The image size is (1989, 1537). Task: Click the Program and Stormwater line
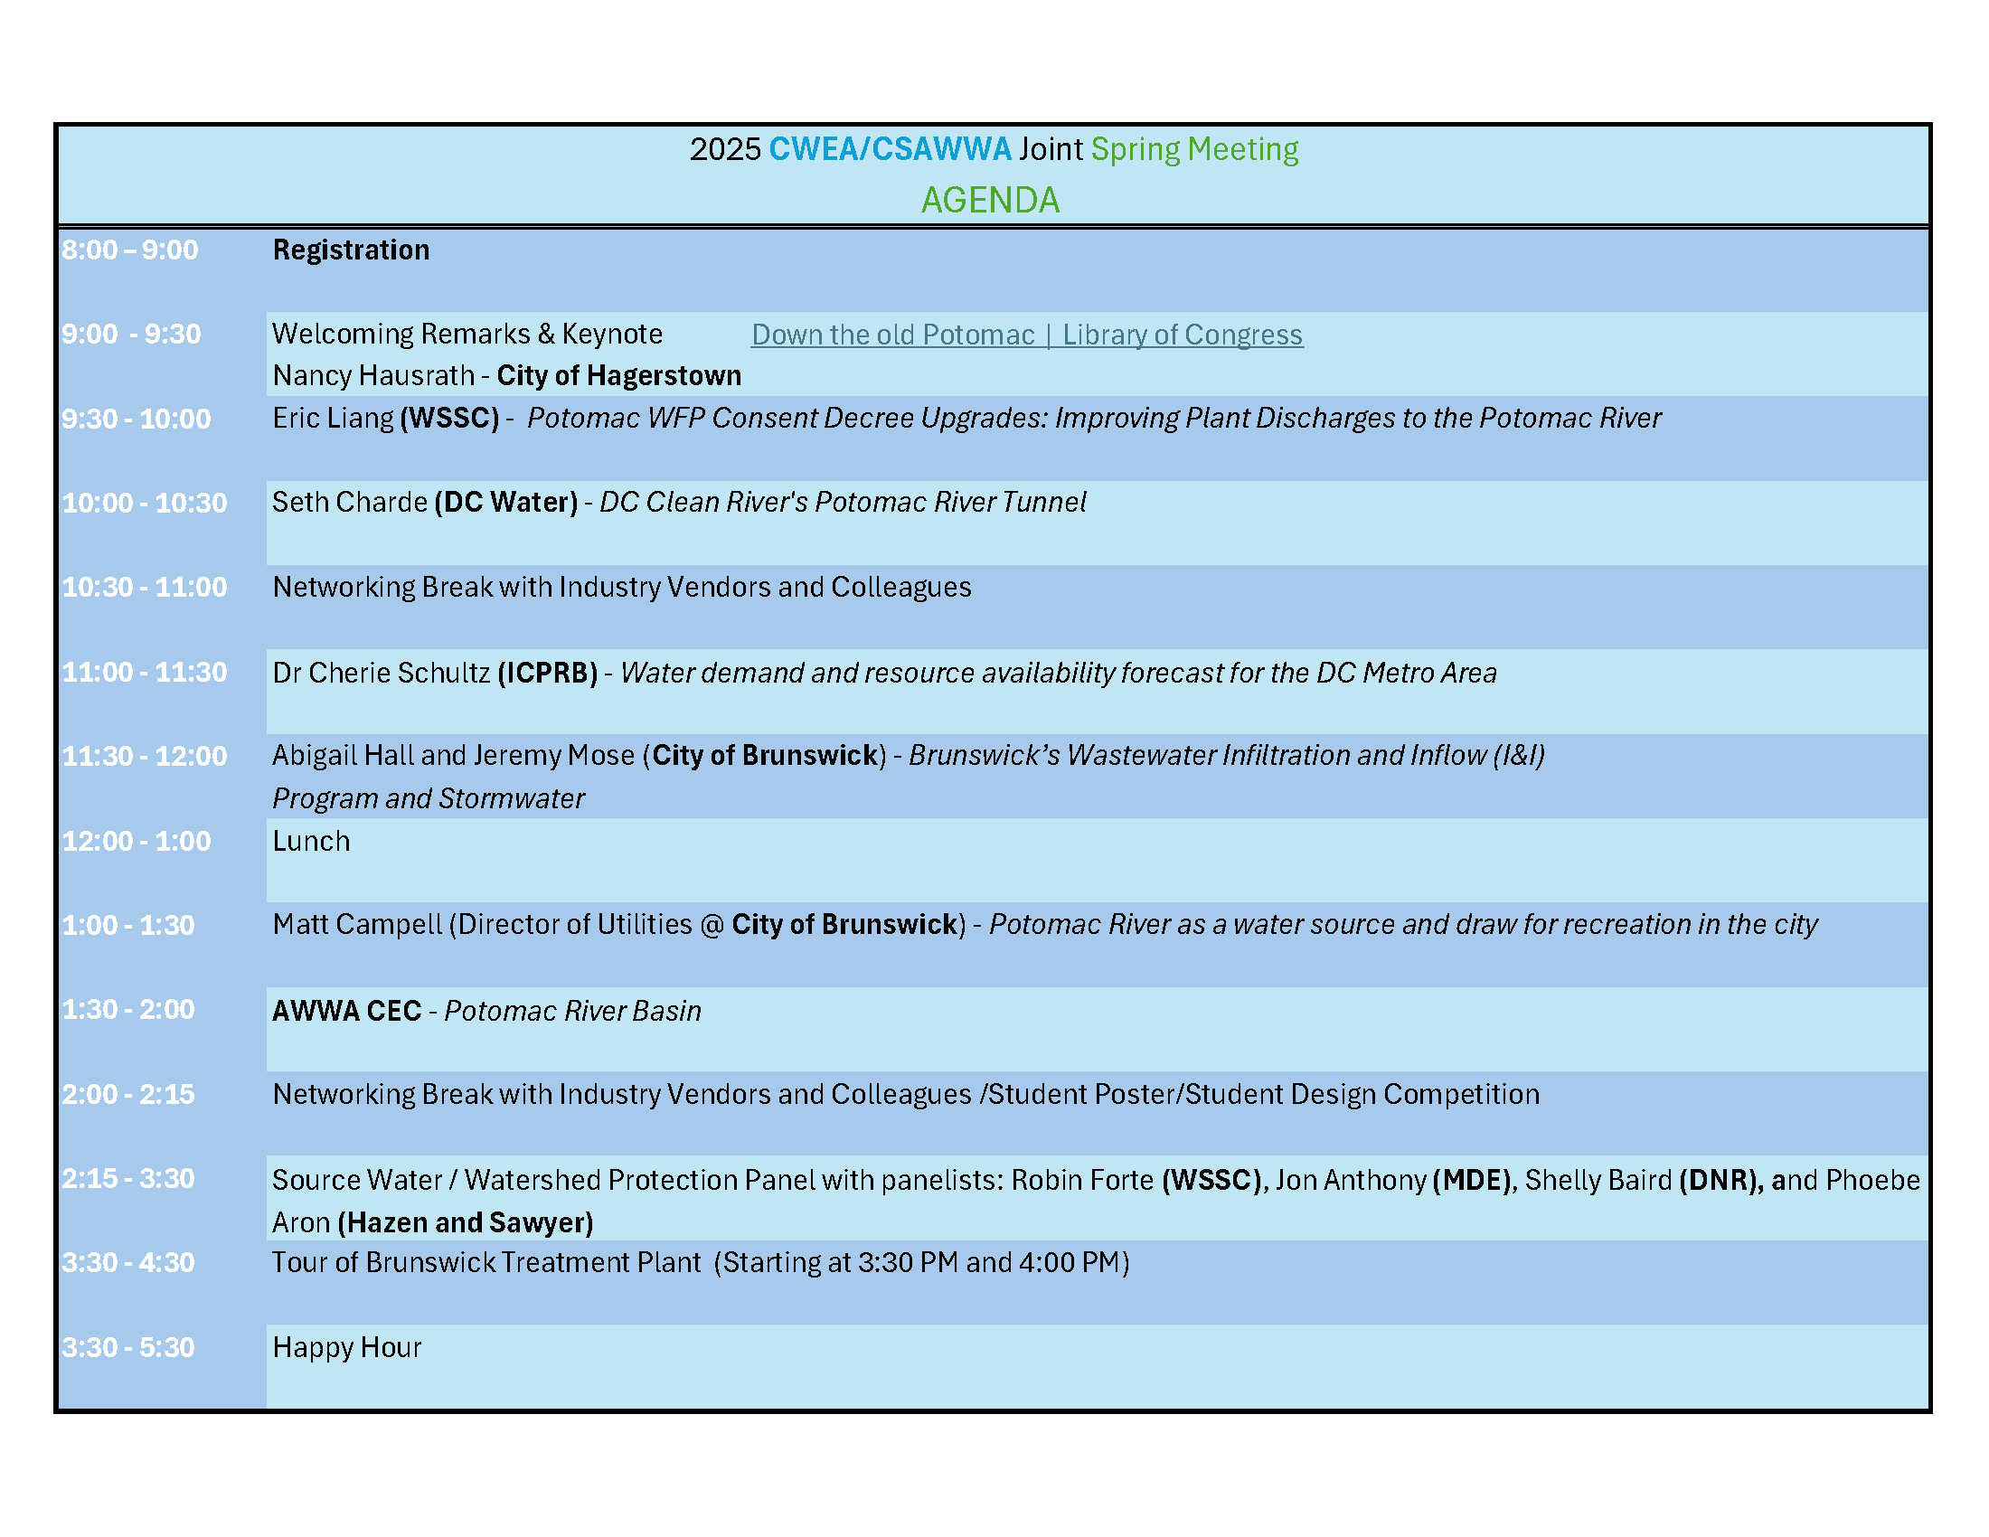(x=428, y=798)
